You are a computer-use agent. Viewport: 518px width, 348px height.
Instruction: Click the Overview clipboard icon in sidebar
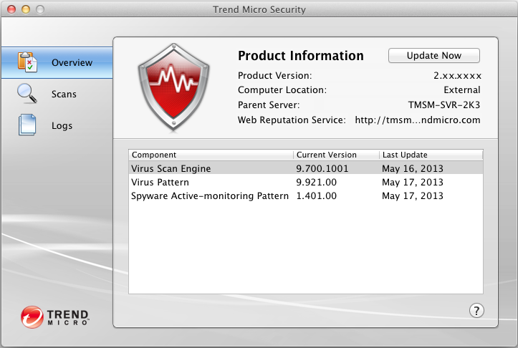[x=27, y=62]
